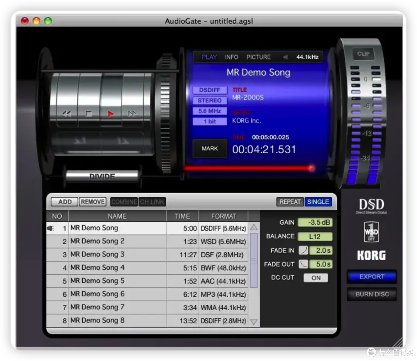Click the FADE IN value 2.0 s
Viewport: 417px width, 361px height.
click(x=321, y=250)
